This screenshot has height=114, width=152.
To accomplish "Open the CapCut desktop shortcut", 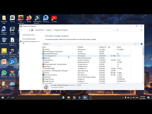I will click(12, 19).
